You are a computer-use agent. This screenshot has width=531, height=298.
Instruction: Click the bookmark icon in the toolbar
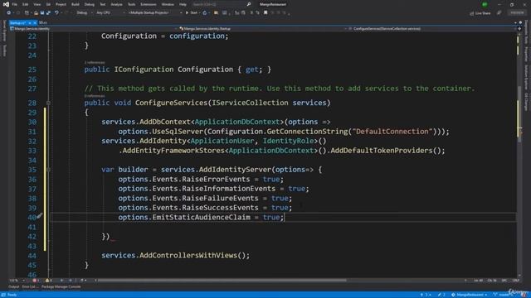point(265,13)
